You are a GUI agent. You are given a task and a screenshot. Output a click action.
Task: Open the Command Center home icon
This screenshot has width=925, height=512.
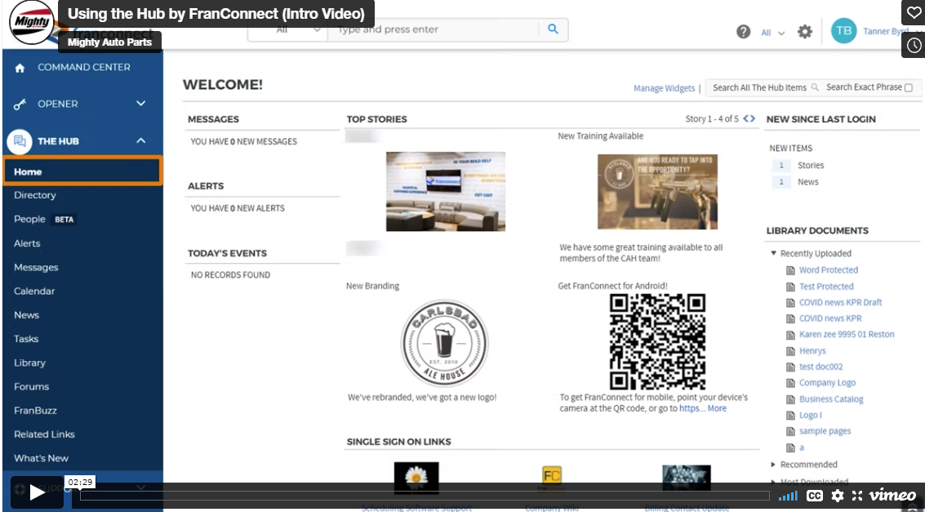tap(20, 67)
